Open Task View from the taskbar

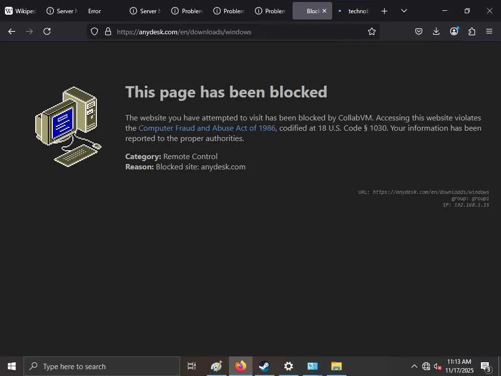tap(192, 366)
